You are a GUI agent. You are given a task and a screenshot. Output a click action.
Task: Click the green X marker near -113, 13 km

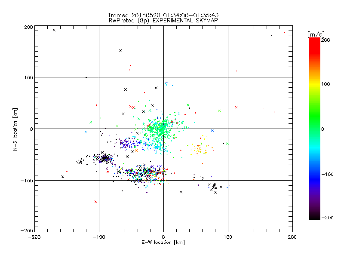click(x=91, y=122)
